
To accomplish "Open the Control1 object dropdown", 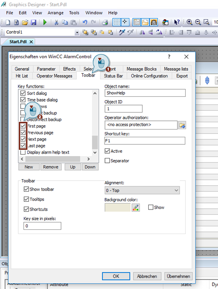I will point(77,32).
